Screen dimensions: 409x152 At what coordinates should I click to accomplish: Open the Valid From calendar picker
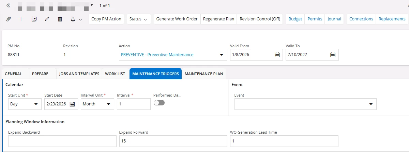coord(277,55)
